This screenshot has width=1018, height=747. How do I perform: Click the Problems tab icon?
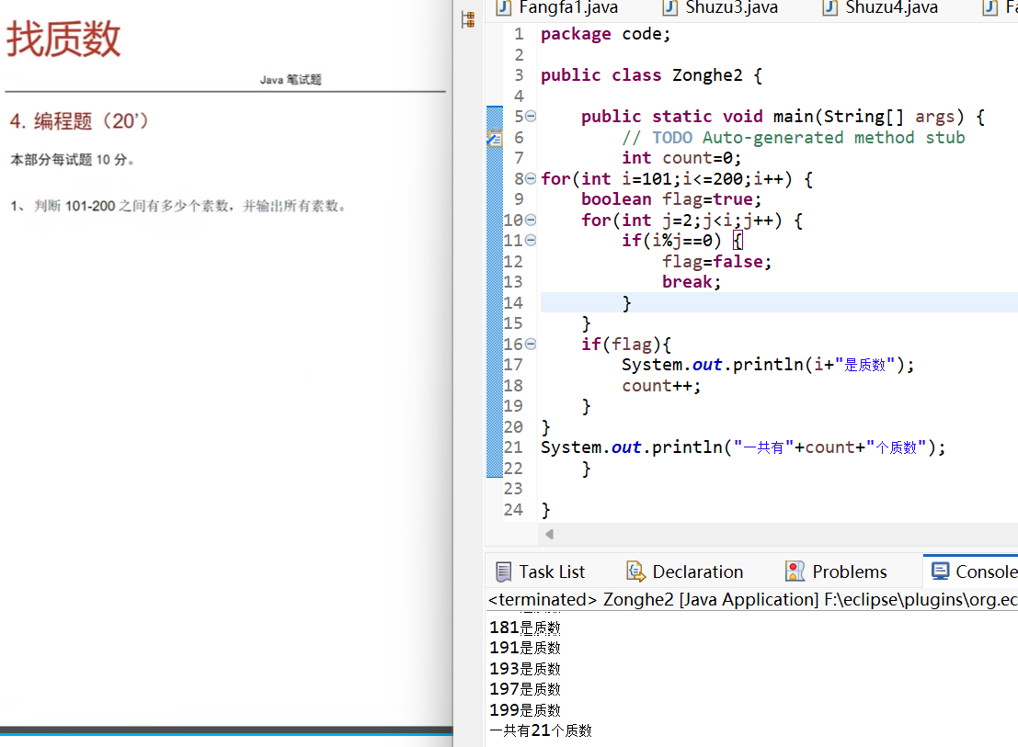point(795,572)
